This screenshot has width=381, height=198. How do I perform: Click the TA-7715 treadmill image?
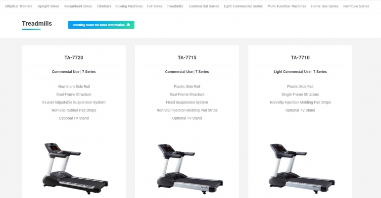(190, 169)
